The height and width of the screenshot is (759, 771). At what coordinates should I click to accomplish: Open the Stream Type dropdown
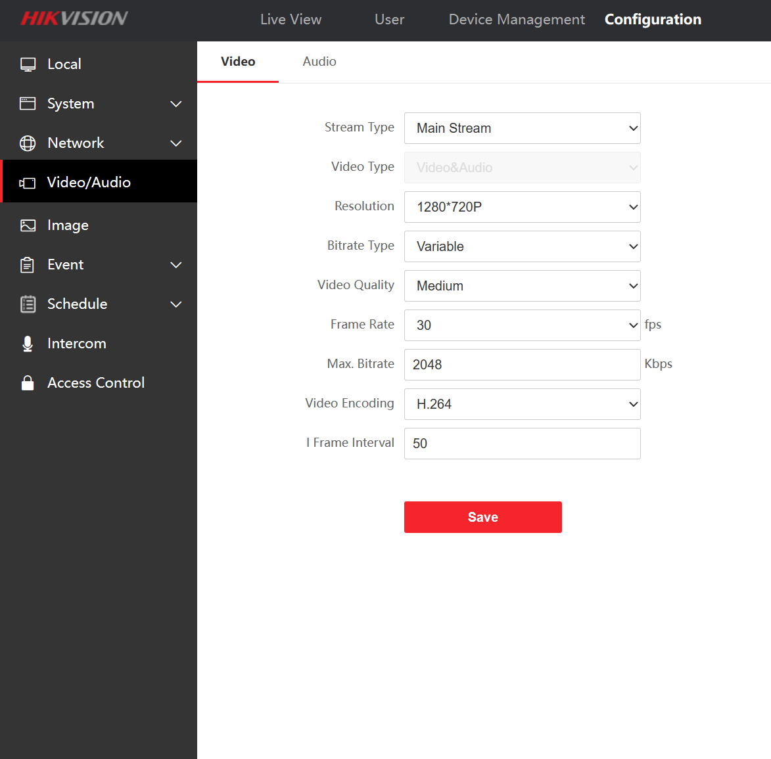click(x=522, y=128)
